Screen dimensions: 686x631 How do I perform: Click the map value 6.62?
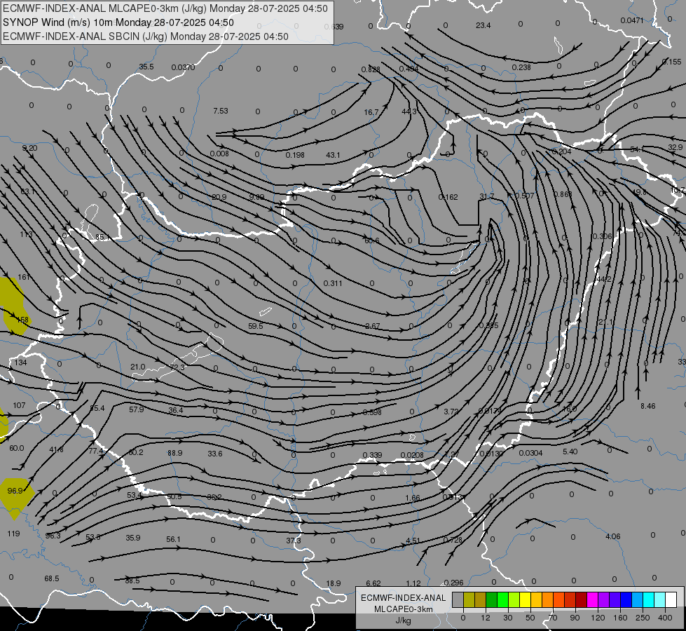[x=373, y=583]
